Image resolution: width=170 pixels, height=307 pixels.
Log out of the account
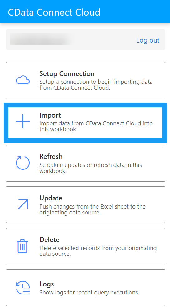click(x=148, y=40)
